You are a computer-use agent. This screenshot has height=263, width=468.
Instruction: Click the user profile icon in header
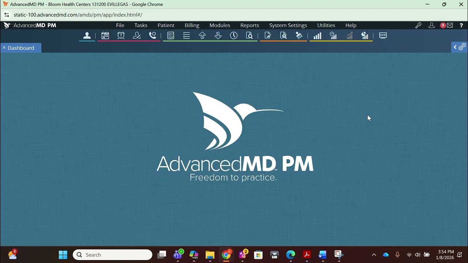[x=431, y=25]
